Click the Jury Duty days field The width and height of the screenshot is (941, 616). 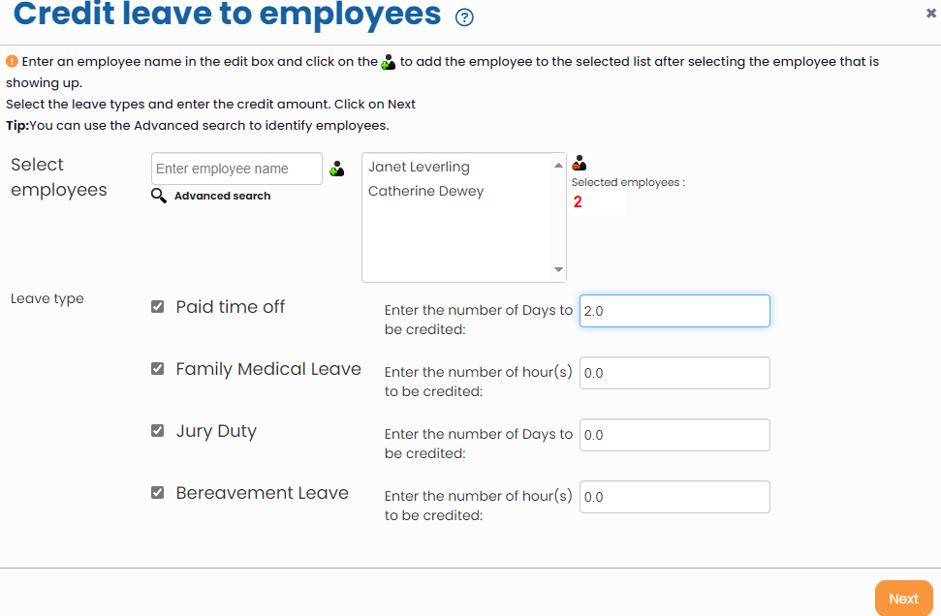pyautogui.click(x=674, y=435)
